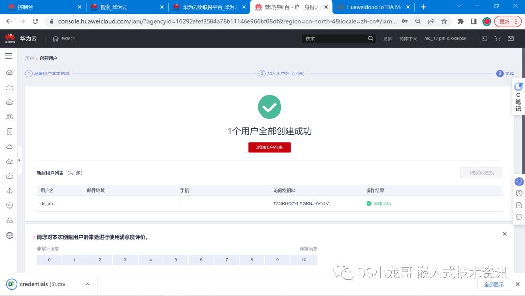
Task: Open the shopping cart icon in top bar
Action: click(498, 38)
